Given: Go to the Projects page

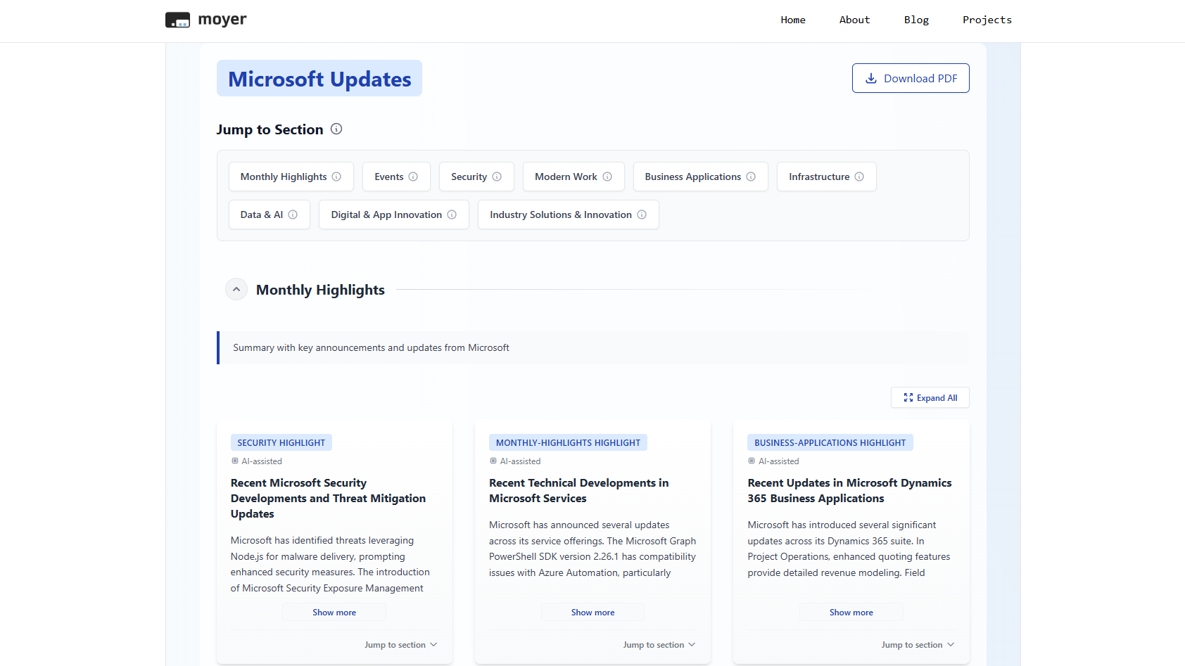Looking at the screenshot, I should 987,20.
